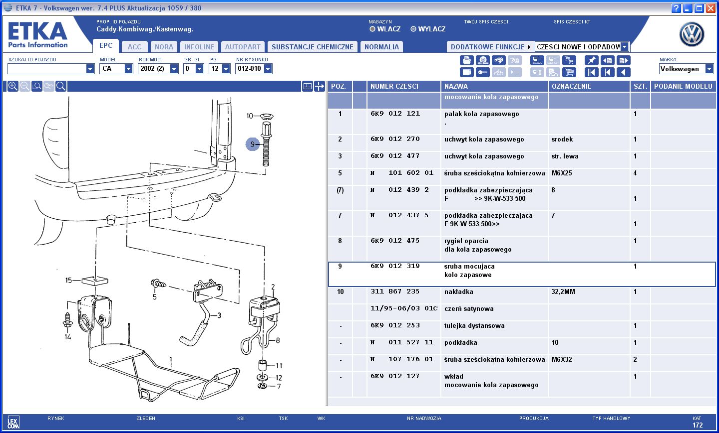719x433 pixels.
Task: Click callout number 3 in the diagram
Action: pos(219,315)
